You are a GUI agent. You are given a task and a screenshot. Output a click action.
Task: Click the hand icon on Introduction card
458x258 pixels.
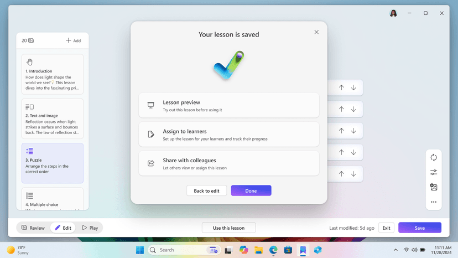click(29, 62)
